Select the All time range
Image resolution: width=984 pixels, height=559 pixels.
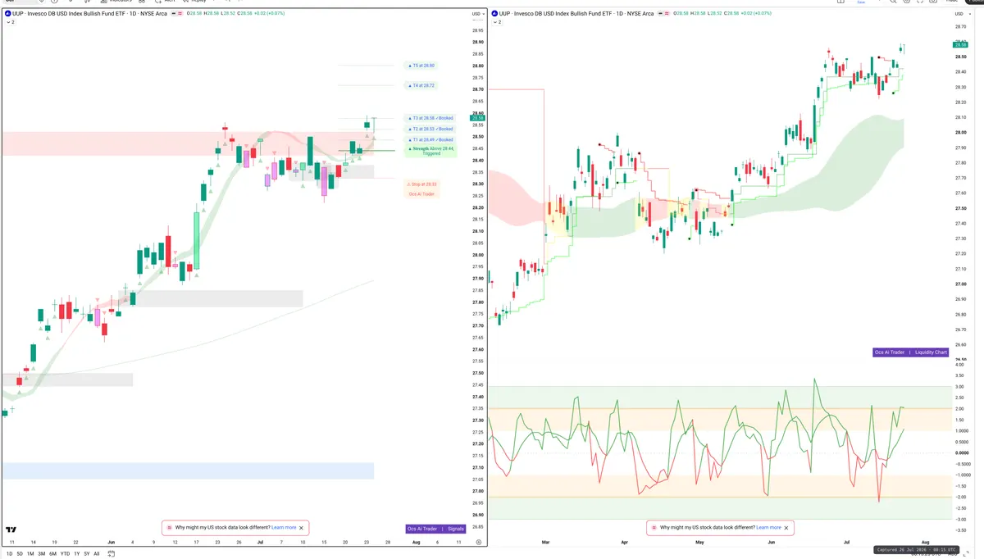[97, 554]
